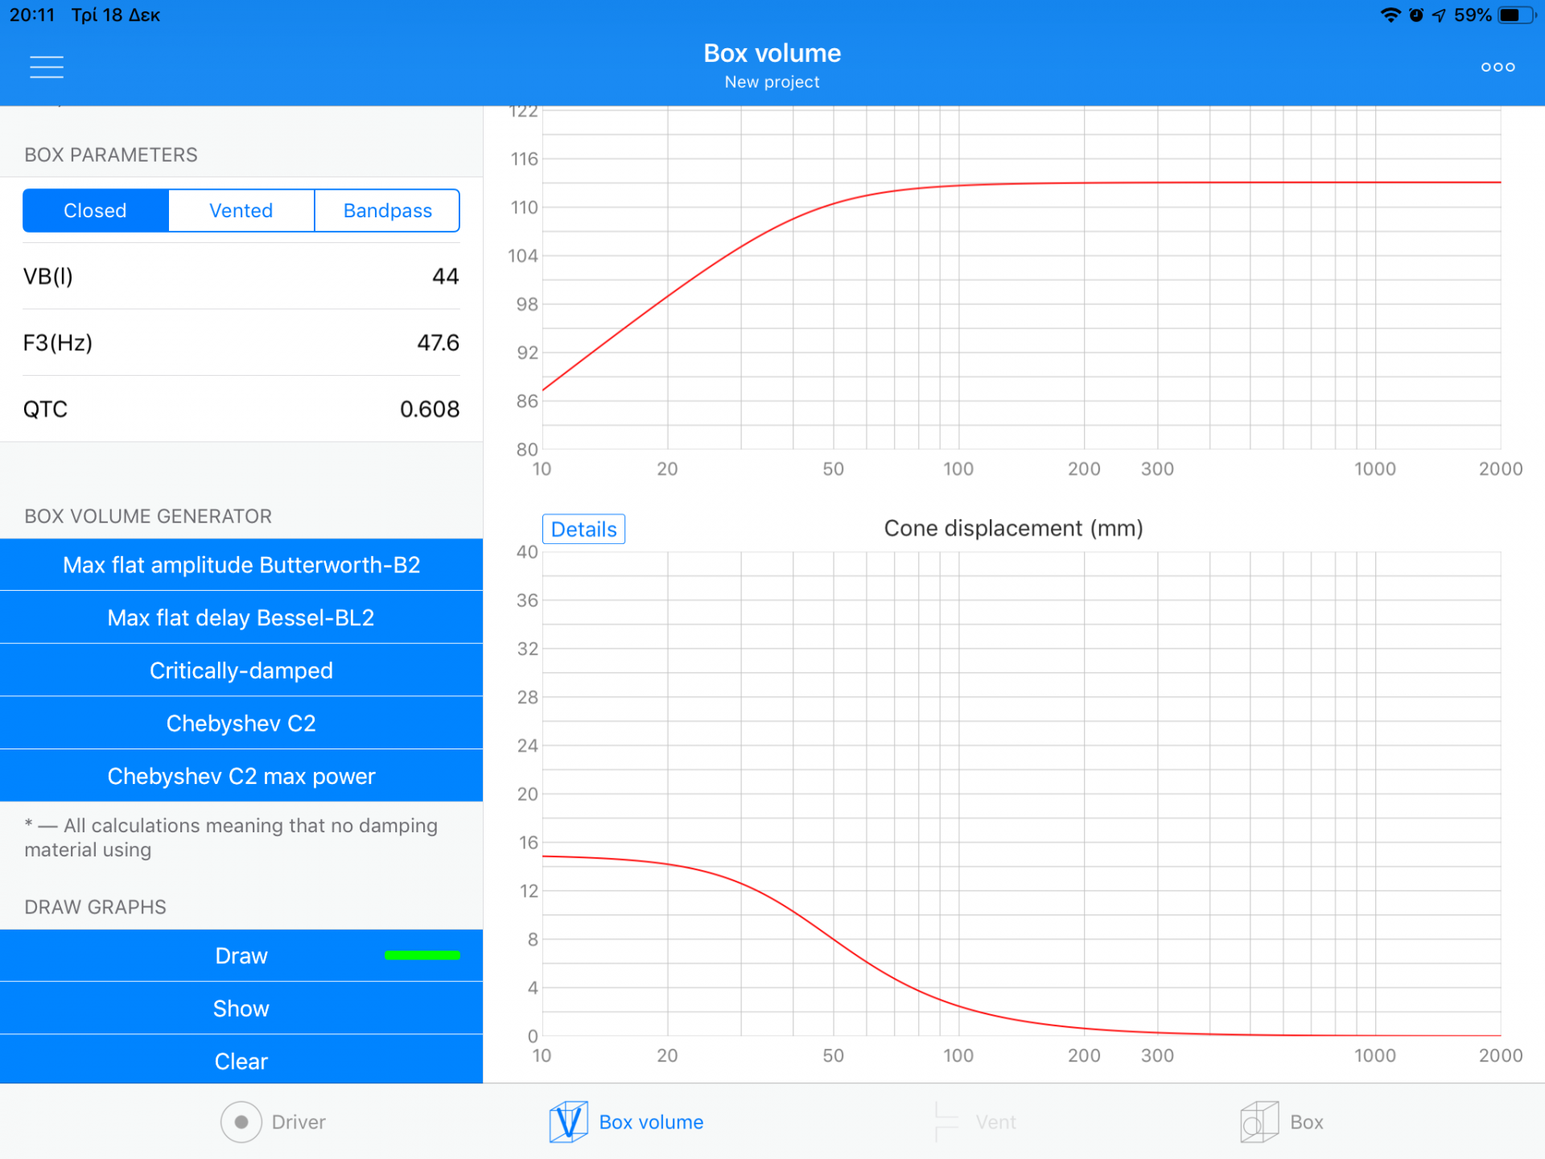The image size is (1545, 1159).
Task: Enable Bandpass box mode
Action: [x=385, y=209]
